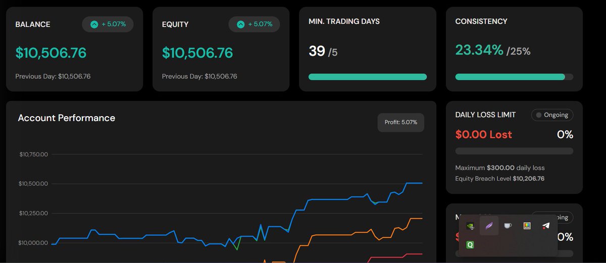The height and width of the screenshot is (263, 606).
Task: Click the Balance Previous Day text
Action: coord(53,77)
